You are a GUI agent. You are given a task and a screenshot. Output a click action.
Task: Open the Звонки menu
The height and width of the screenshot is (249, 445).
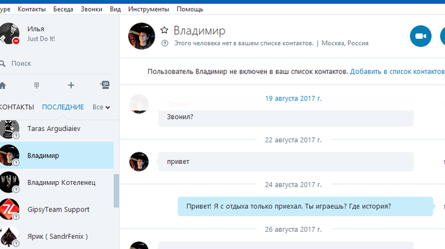[x=92, y=9]
